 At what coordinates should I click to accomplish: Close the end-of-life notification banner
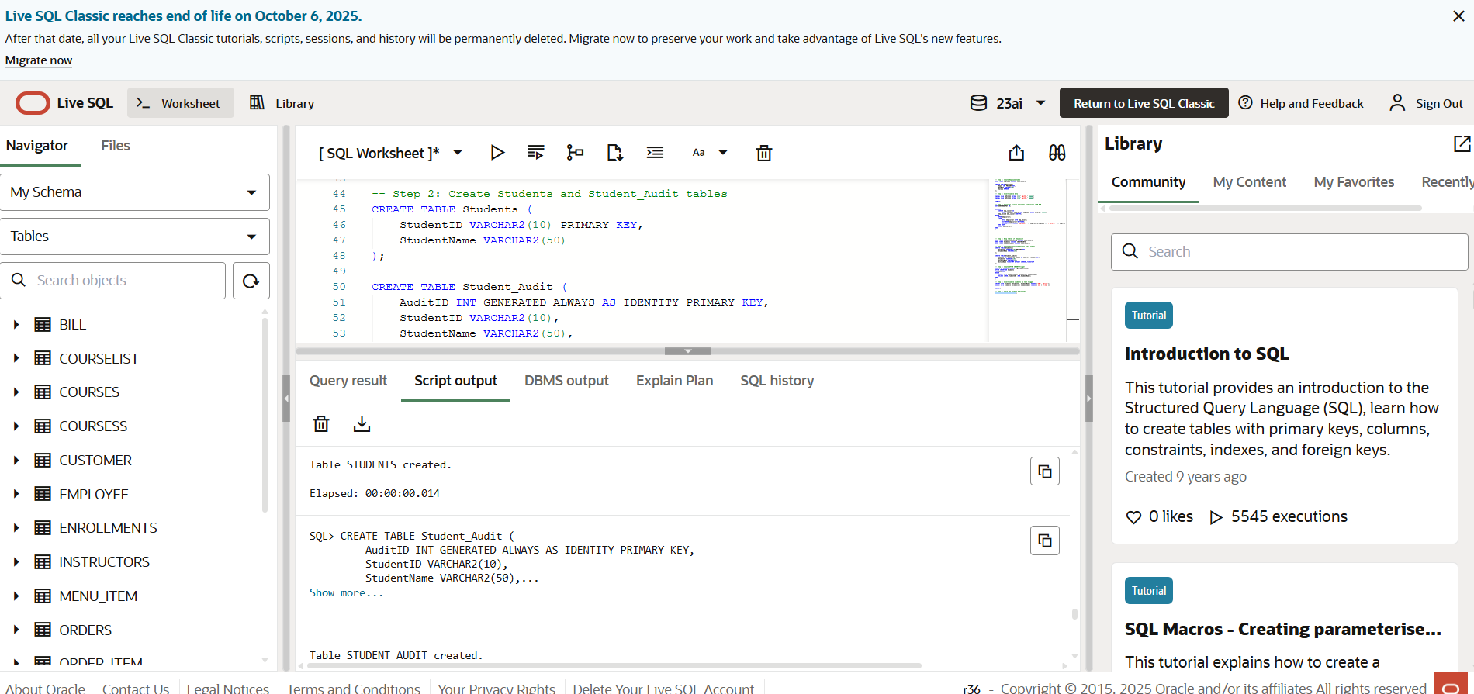pos(1458,16)
